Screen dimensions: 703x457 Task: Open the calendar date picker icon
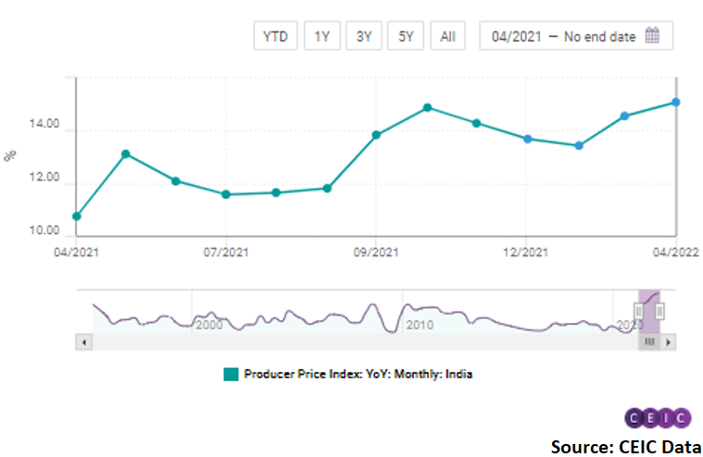coord(652,37)
